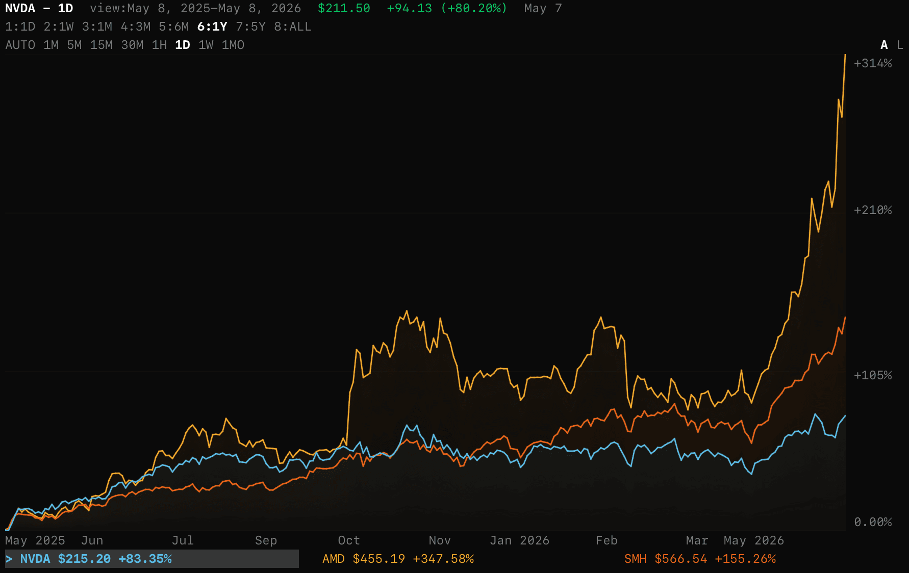Pick the 1H interval
Screen dimensions: 909x573
(159, 45)
